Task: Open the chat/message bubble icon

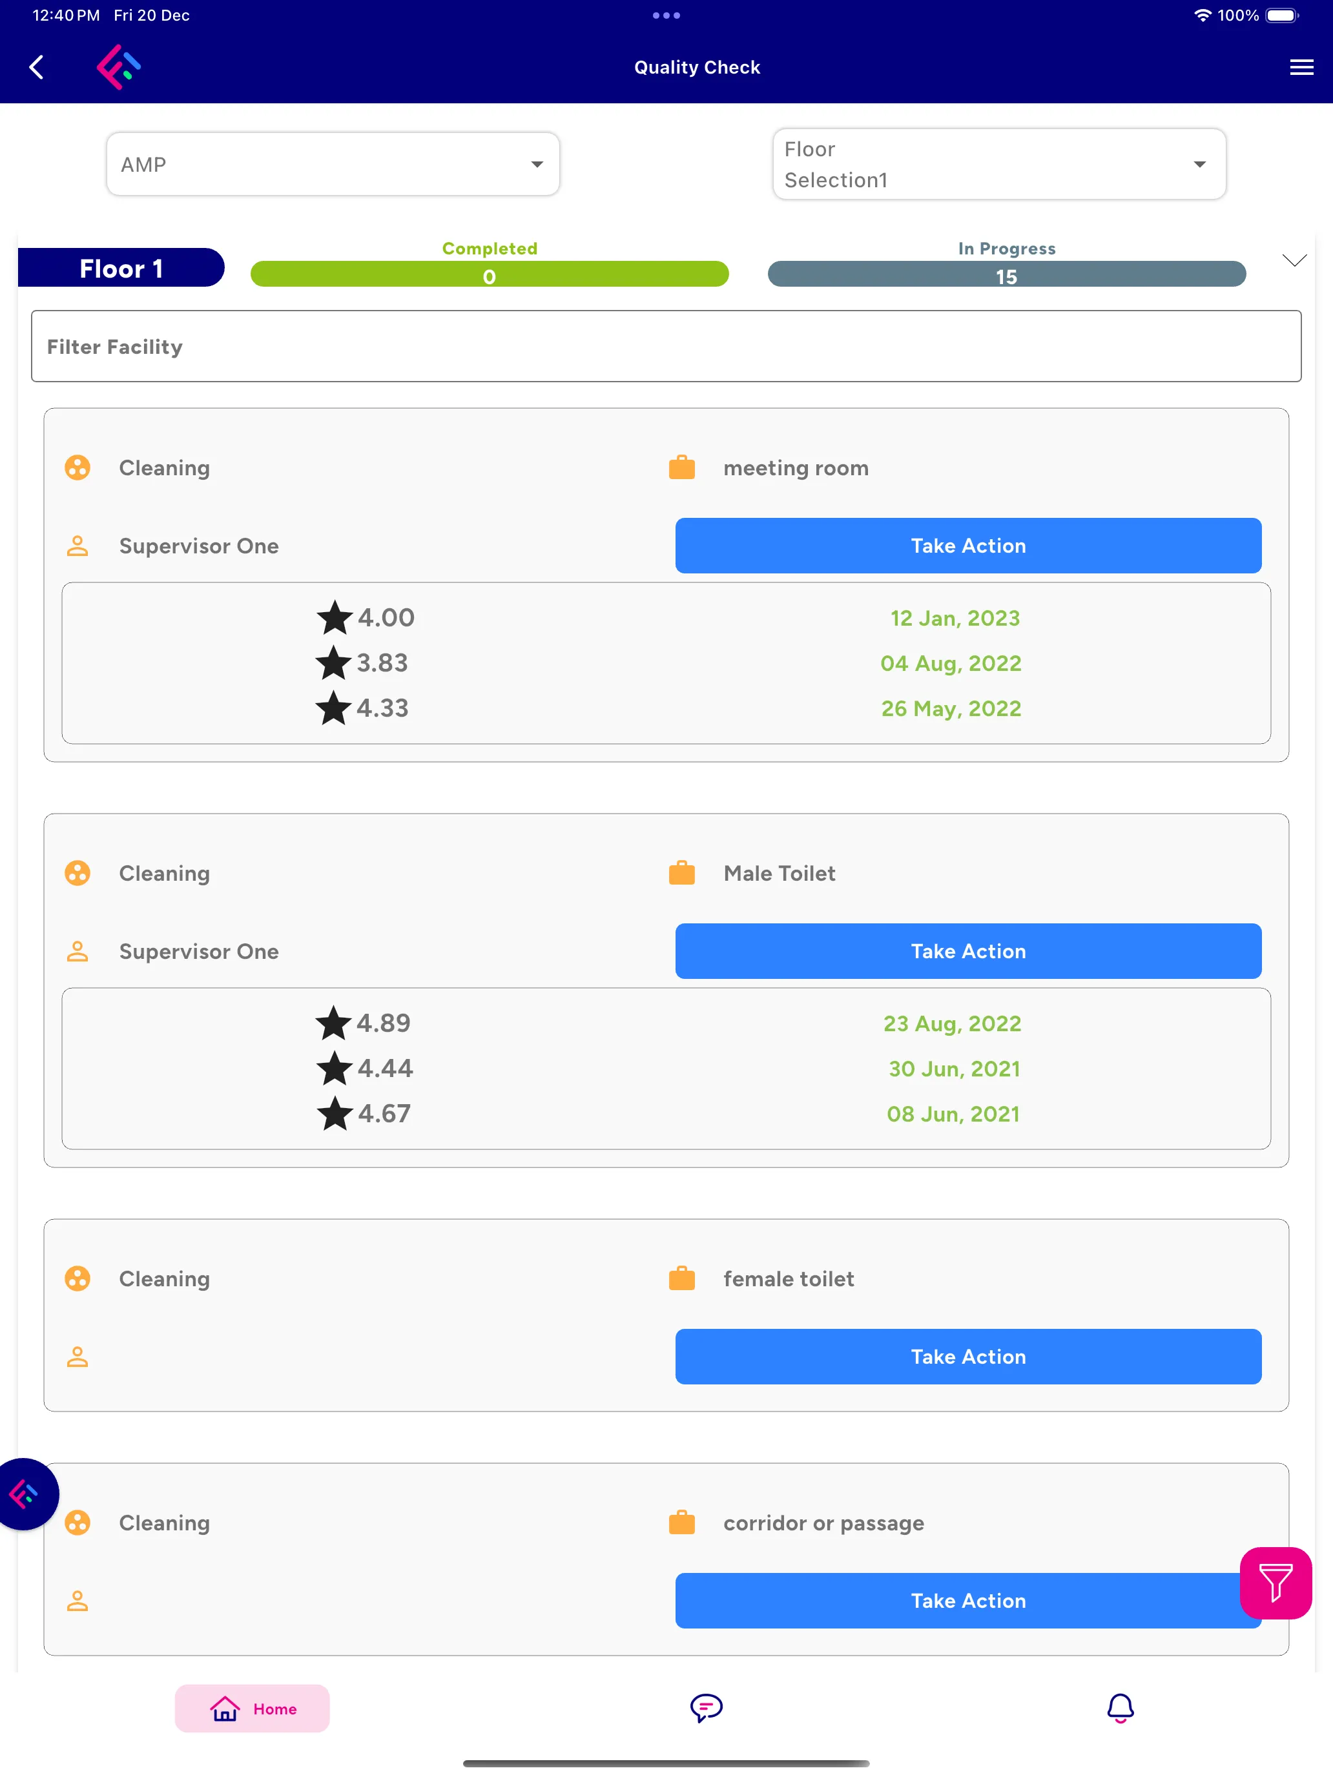Action: point(705,1709)
